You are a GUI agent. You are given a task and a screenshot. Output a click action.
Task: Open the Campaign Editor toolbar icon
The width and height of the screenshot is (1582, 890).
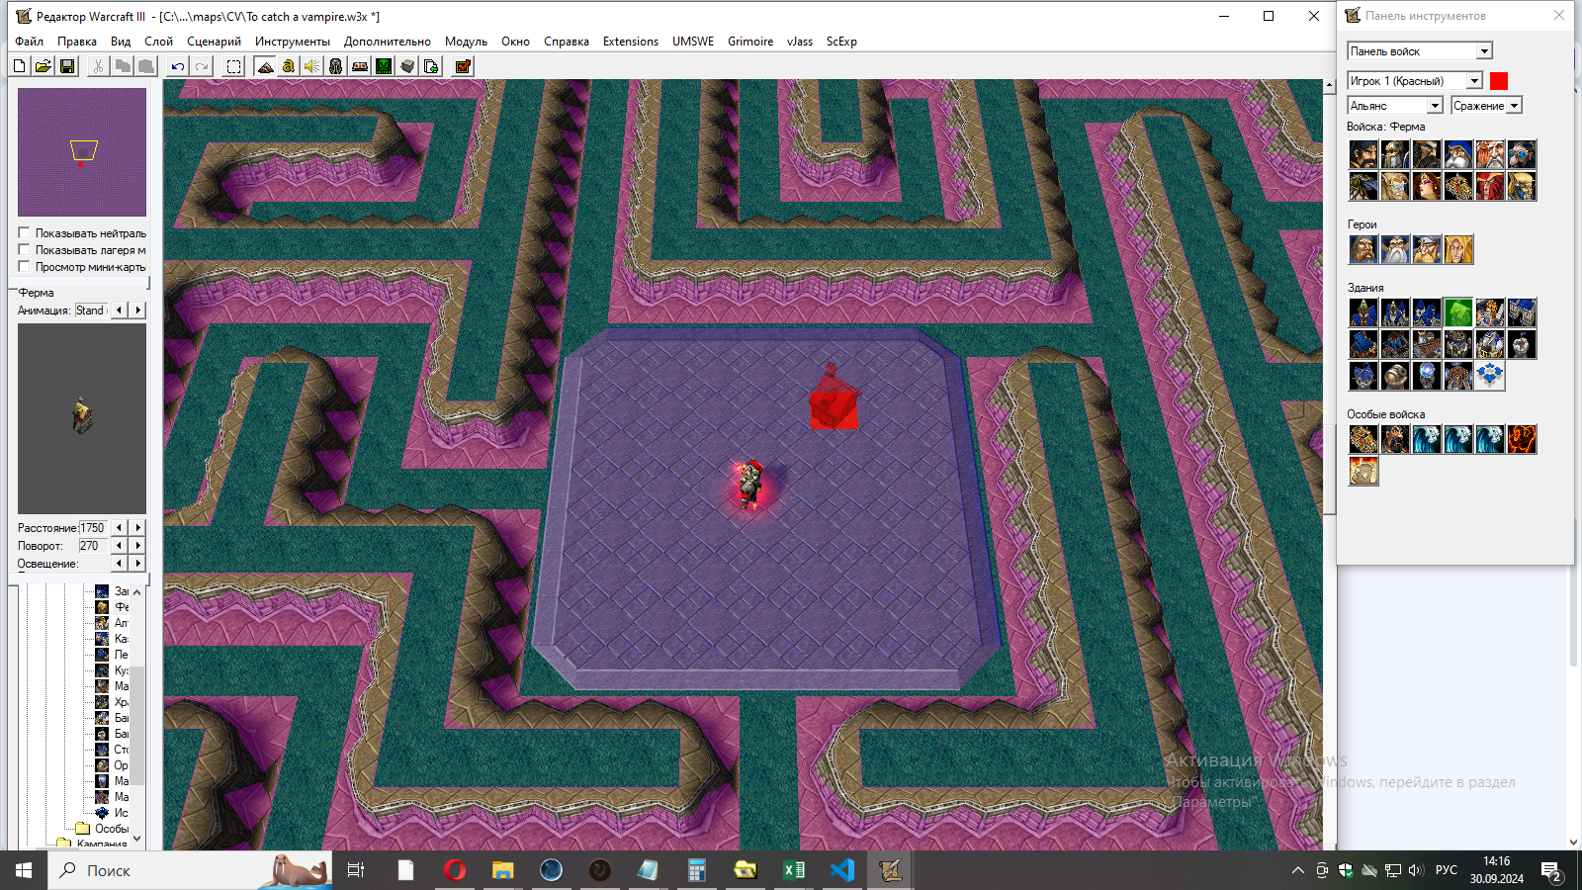click(360, 66)
